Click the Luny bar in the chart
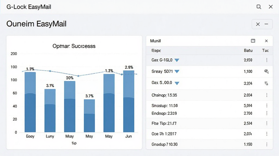The width and height of the screenshot is (279, 156). [x=50, y=110]
